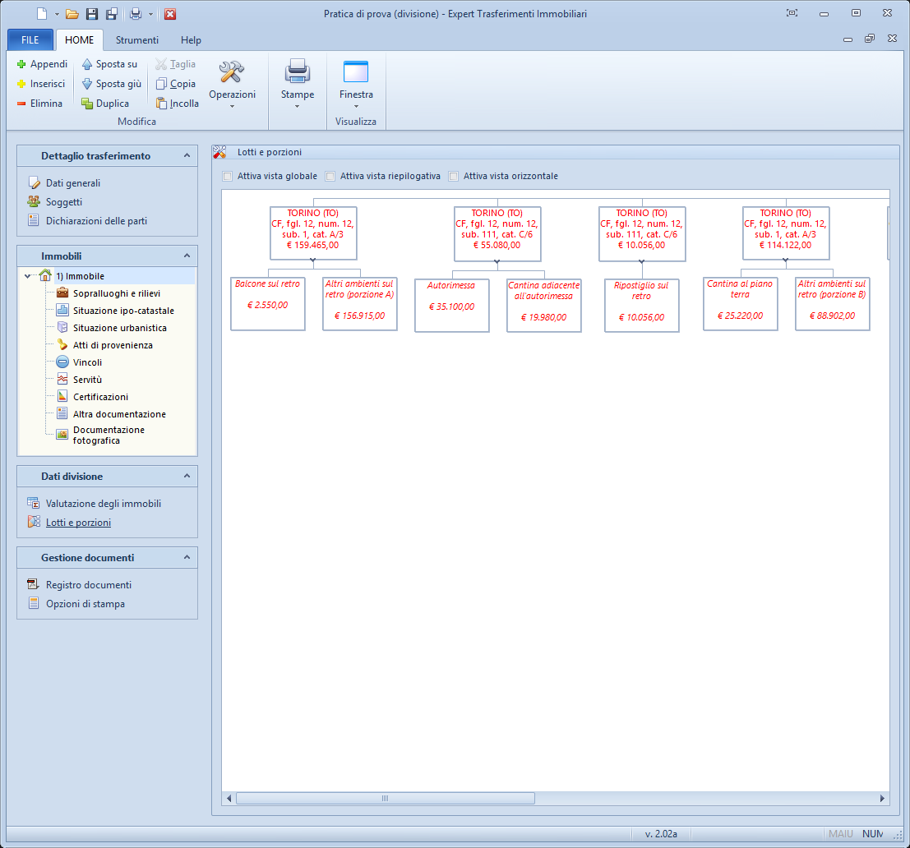Open the Lotti e porzioni link
Image resolution: width=910 pixels, height=848 pixels.
point(78,523)
